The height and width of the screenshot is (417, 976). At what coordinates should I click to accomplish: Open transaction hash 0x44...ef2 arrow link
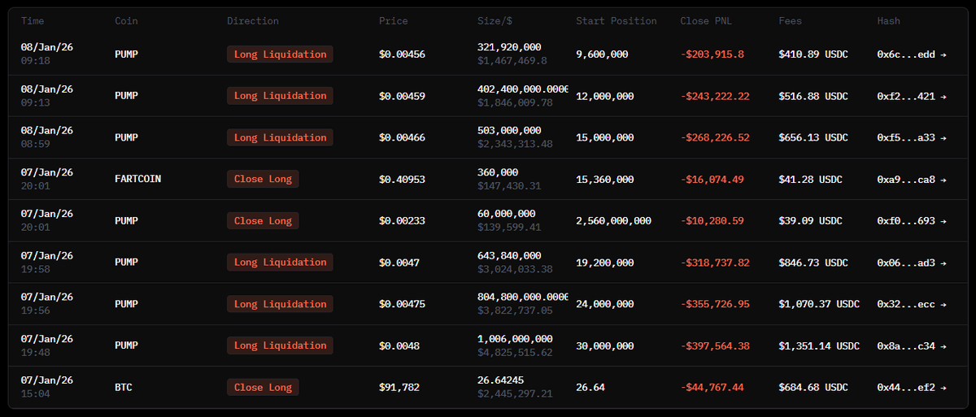(911, 388)
